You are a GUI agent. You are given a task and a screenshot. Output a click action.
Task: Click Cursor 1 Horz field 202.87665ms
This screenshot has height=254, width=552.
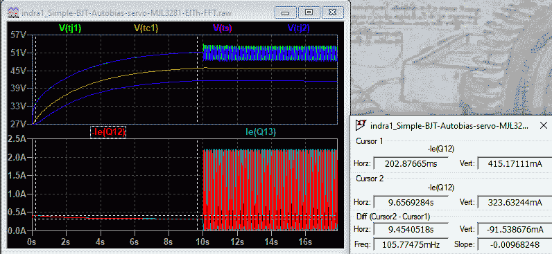click(411, 163)
